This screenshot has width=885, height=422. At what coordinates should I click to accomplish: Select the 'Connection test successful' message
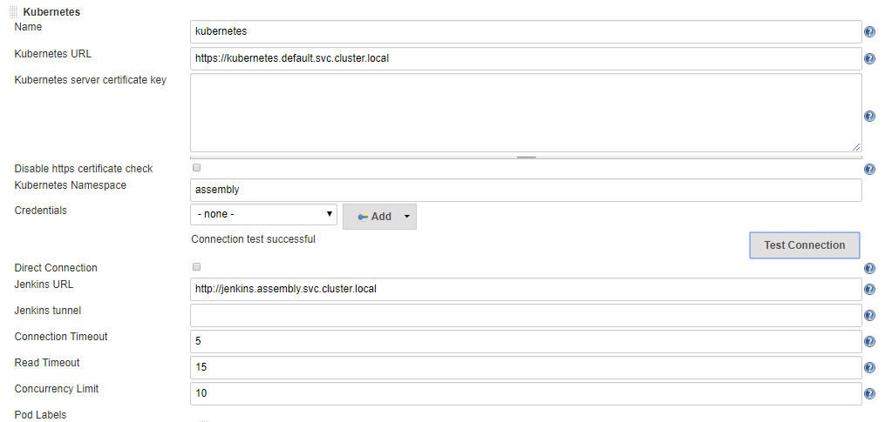point(254,239)
